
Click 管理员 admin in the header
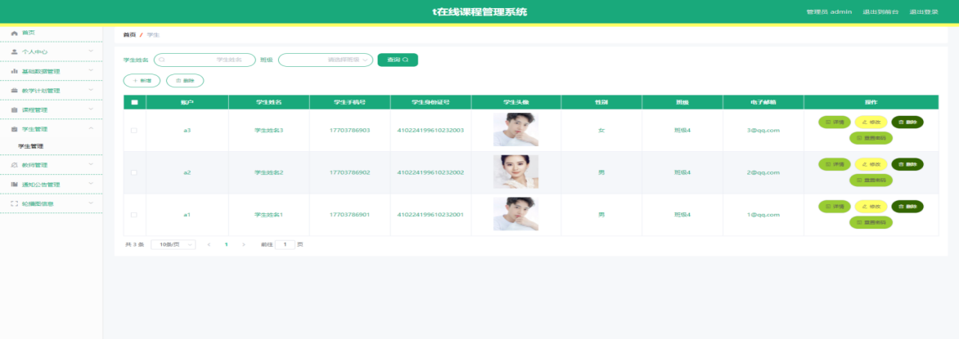point(829,11)
